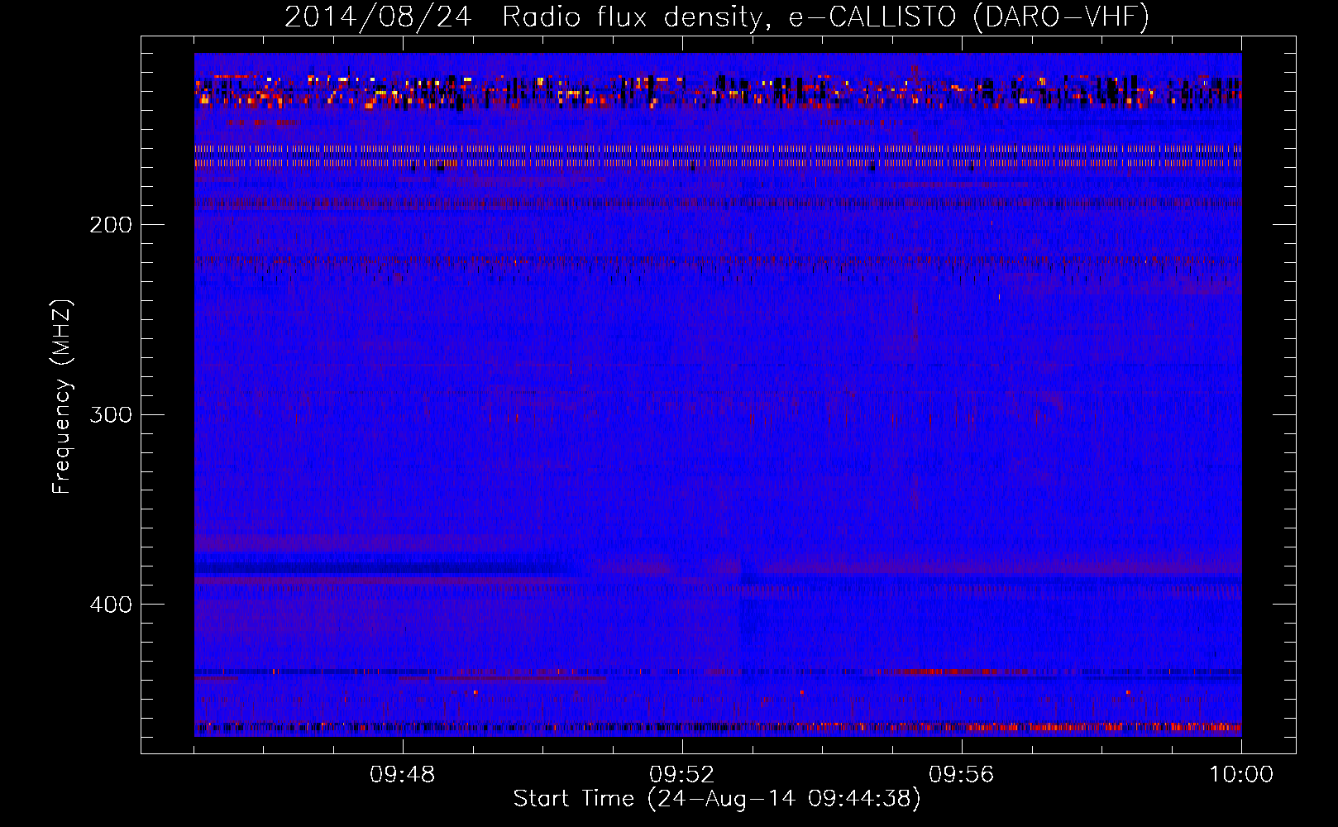Click the '09:52' time tick label
Image resolution: width=1338 pixels, height=827 pixels.
682,775
